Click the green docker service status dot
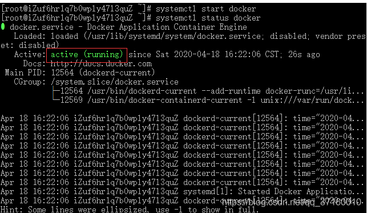This screenshot has width=367, height=213. (3, 27)
